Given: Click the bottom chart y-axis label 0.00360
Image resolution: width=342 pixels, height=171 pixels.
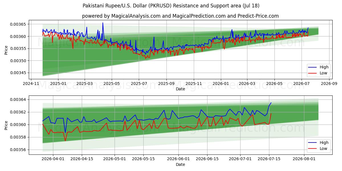Looking at the screenshot, I should point(19,125).
